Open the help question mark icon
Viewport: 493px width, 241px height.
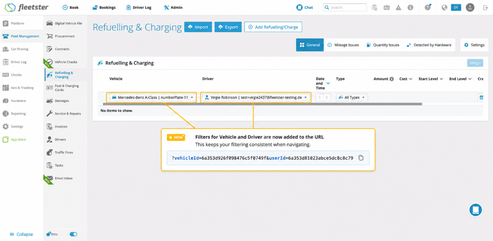[427, 8]
